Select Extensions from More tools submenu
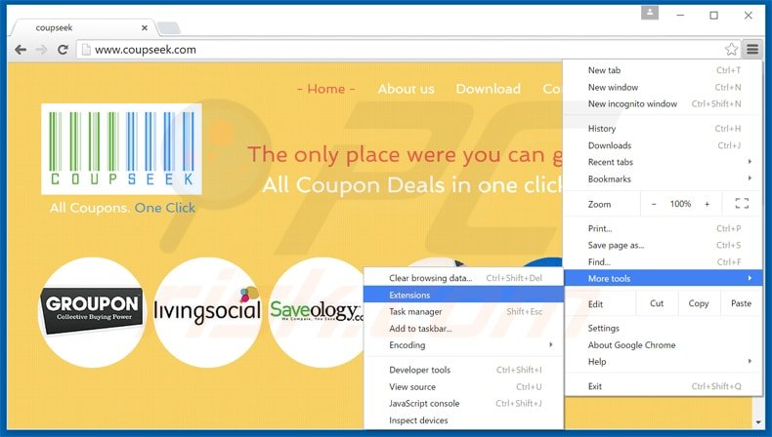 click(x=409, y=295)
